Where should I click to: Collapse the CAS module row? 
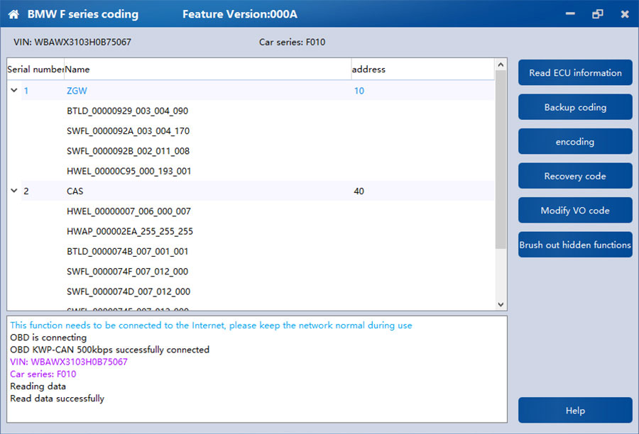click(x=14, y=191)
